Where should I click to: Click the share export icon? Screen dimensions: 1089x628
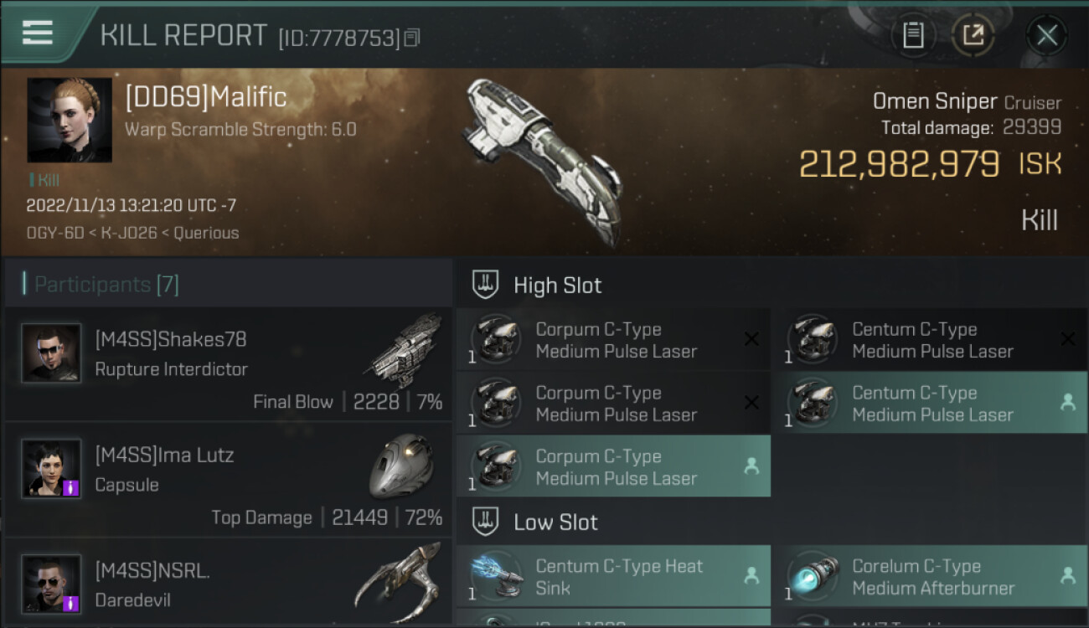[x=973, y=35]
